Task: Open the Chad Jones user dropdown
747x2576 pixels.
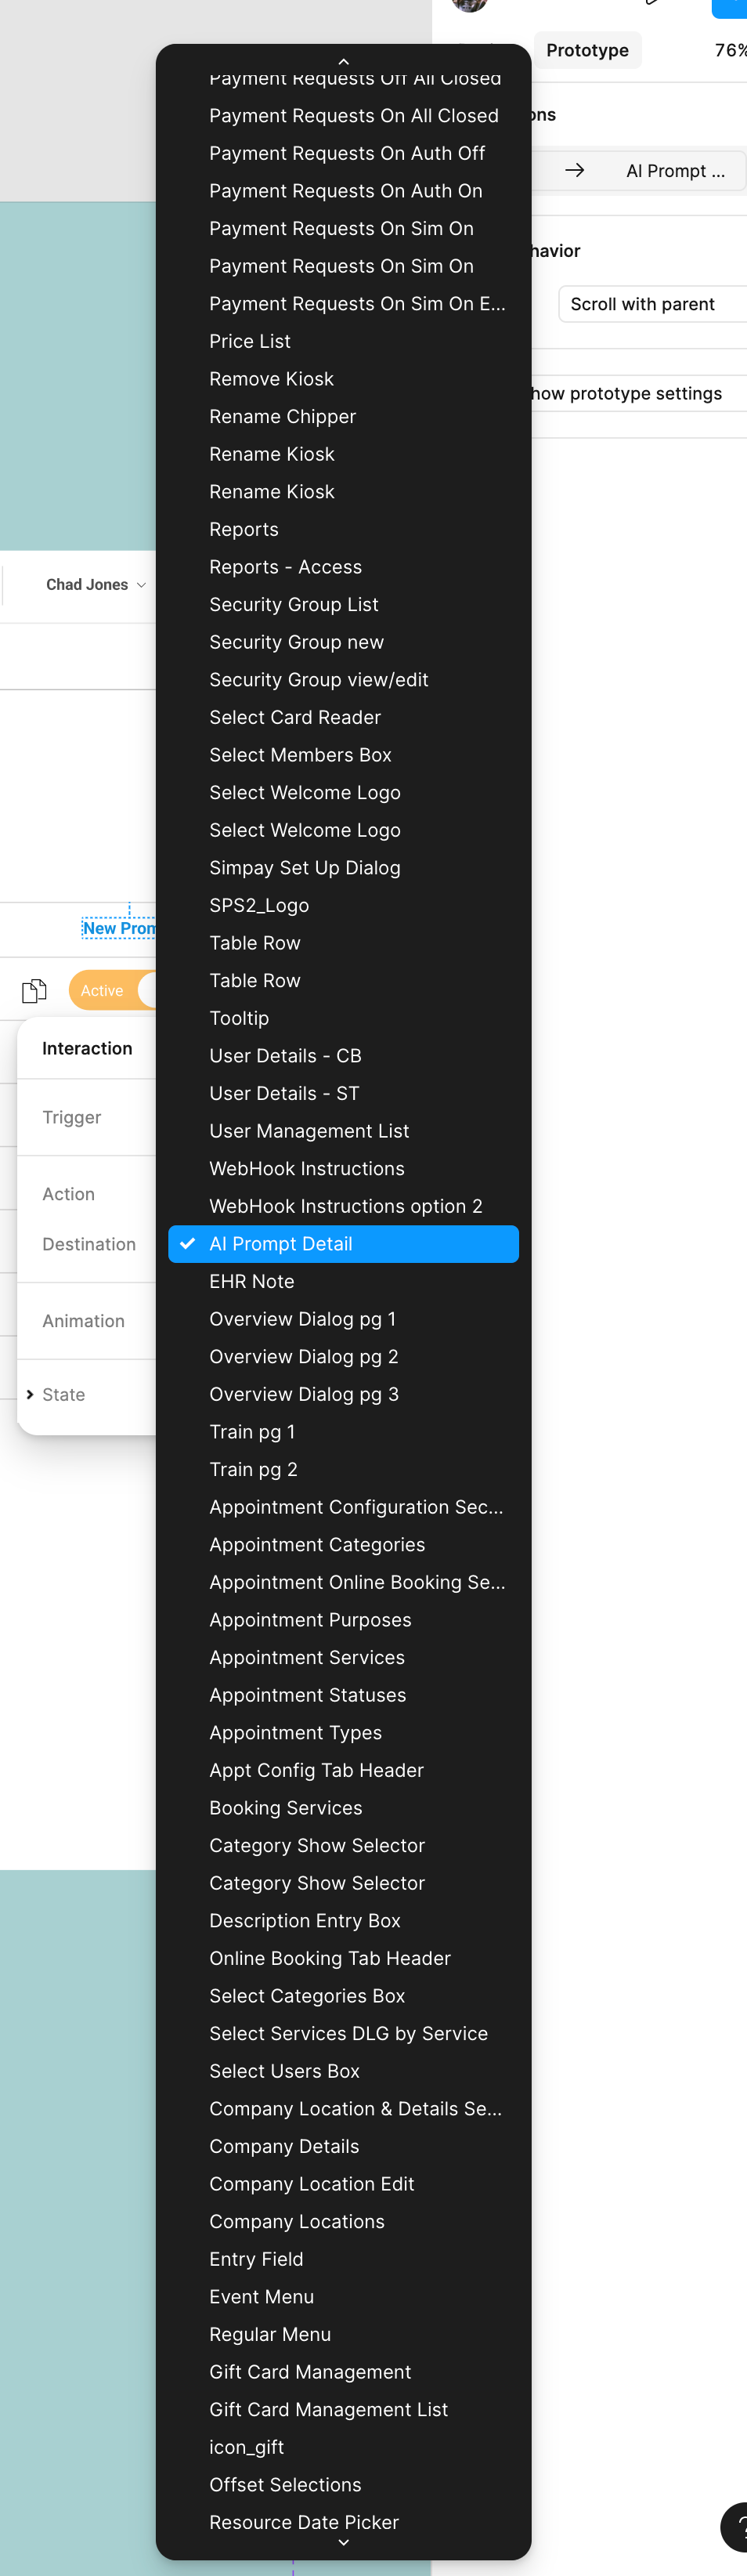Action: tap(96, 584)
